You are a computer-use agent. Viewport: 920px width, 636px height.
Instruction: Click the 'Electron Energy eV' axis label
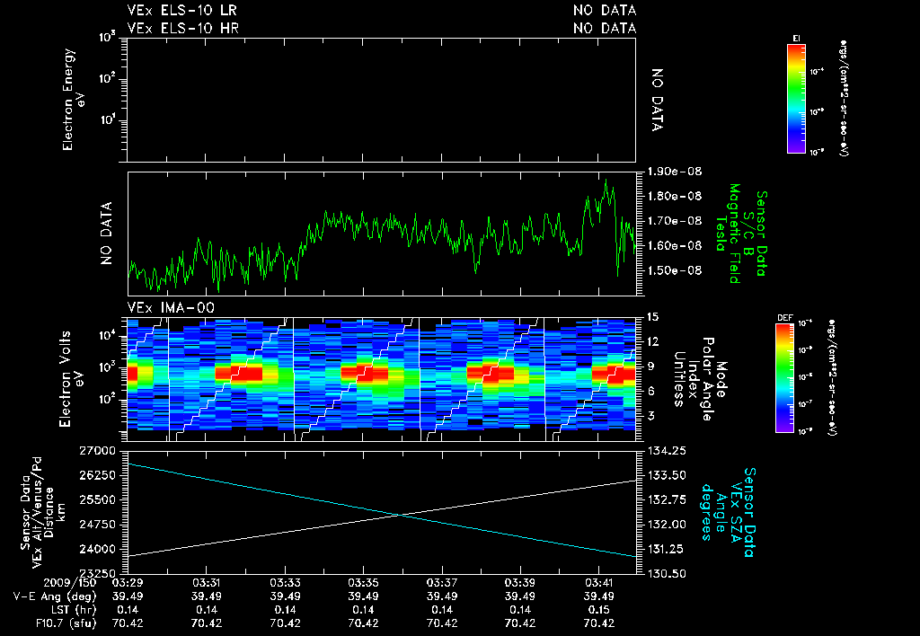[x=73, y=99]
